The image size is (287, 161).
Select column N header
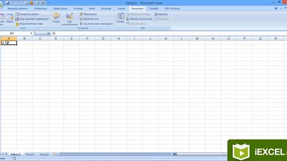point(213,38)
